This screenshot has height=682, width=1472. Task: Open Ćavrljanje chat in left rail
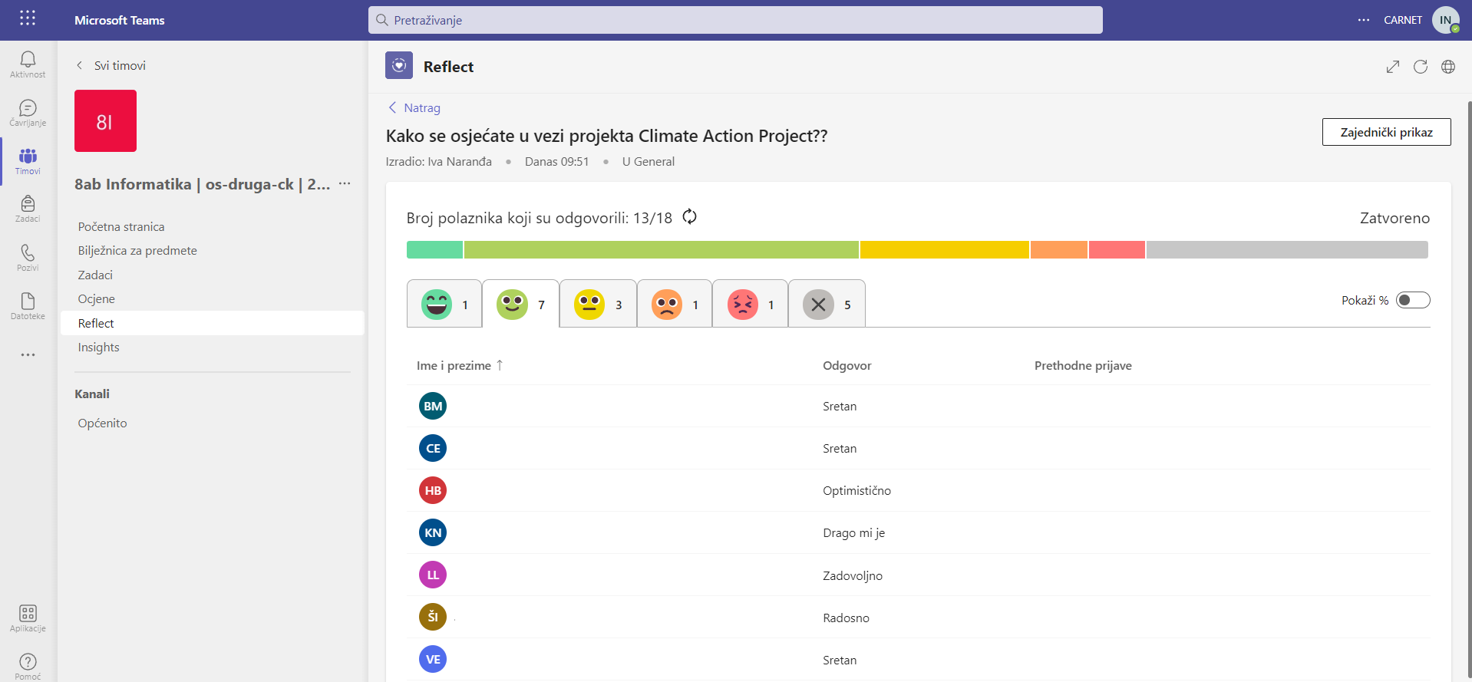click(28, 113)
